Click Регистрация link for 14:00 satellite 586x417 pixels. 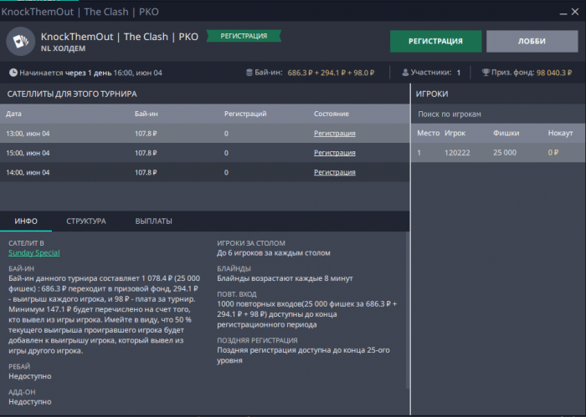pos(334,172)
